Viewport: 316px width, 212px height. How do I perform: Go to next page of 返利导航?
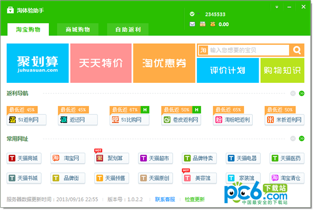point(302,93)
